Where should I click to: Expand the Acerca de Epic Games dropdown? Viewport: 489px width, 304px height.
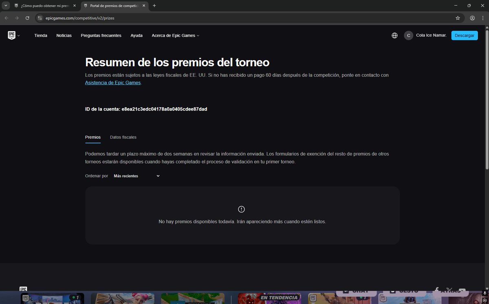click(x=176, y=35)
